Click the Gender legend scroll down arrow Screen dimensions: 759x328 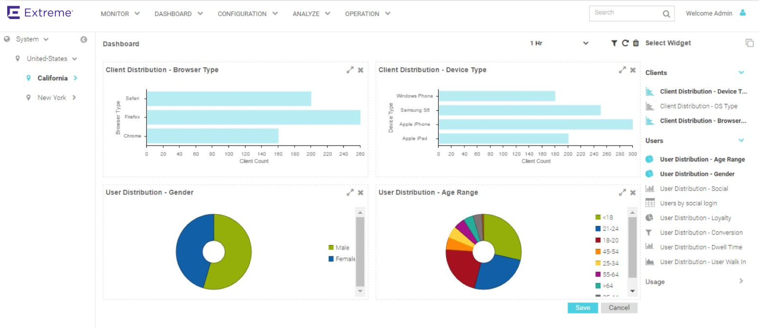pyautogui.click(x=360, y=292)
